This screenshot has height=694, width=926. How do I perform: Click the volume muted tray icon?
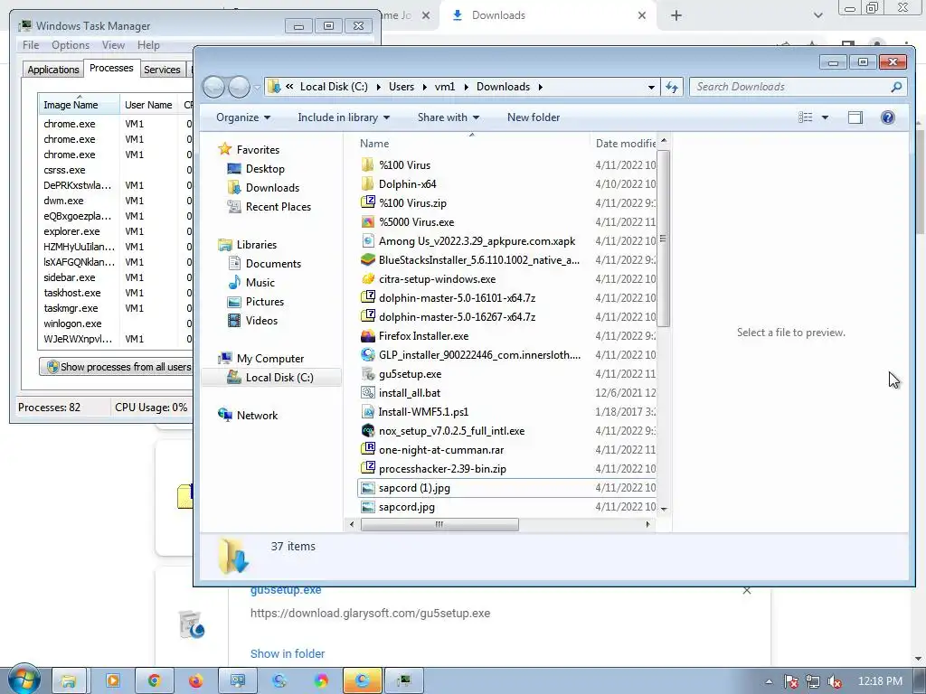pos(835,681)
